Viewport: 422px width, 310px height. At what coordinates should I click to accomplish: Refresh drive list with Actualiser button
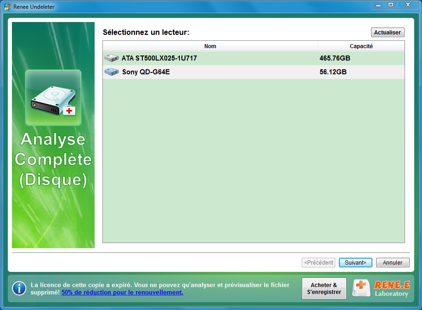(388, 32)
